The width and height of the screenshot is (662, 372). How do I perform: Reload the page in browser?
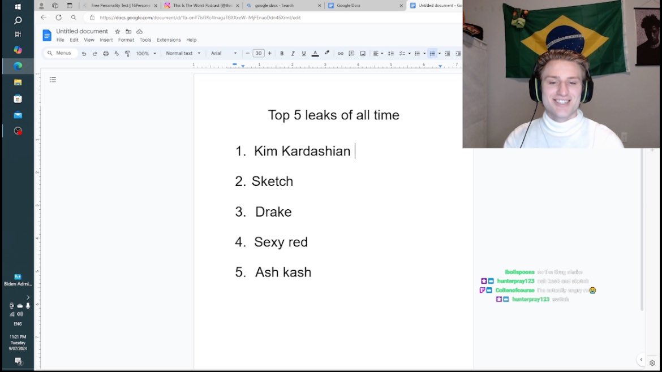[x=59, y=18]
